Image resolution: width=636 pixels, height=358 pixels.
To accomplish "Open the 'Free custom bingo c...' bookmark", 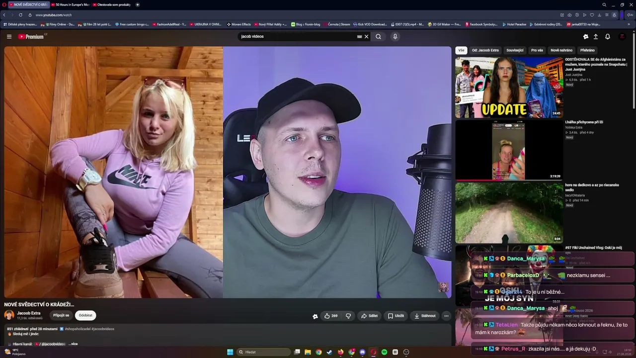I will [x=132, y=24].
